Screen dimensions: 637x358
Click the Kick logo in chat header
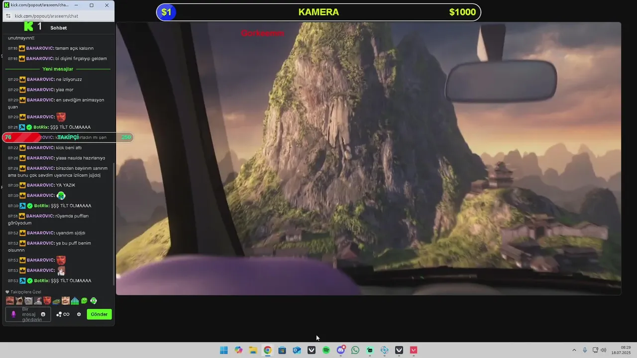(x=28, y=26)
